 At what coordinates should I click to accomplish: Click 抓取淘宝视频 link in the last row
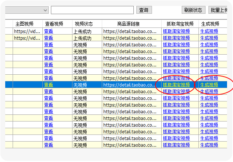pos(177,145)
